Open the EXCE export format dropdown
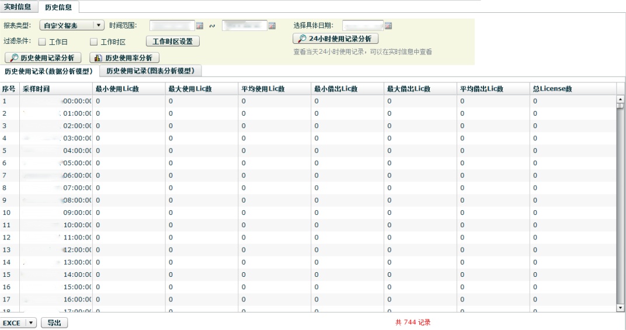Screen dimensions: 626x330 (31, 323)
